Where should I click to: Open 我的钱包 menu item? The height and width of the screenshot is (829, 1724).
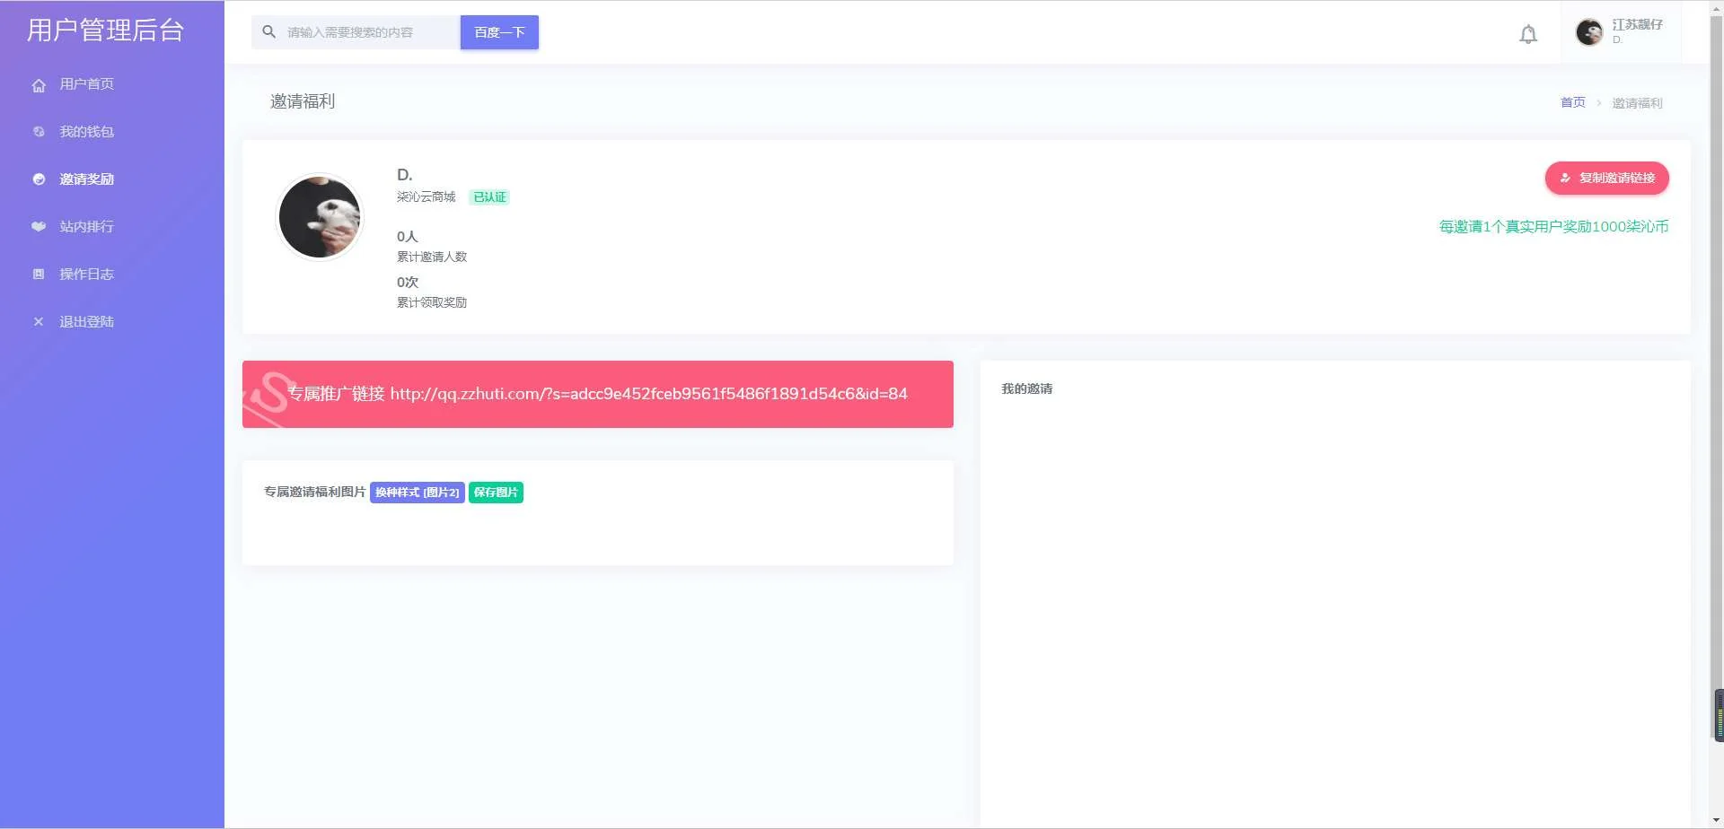(86, 132)
